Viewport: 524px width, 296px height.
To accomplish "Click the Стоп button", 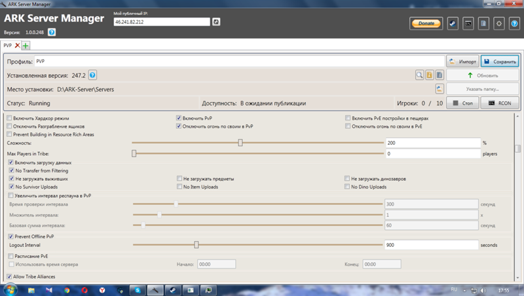I will [x=463, y=103].
